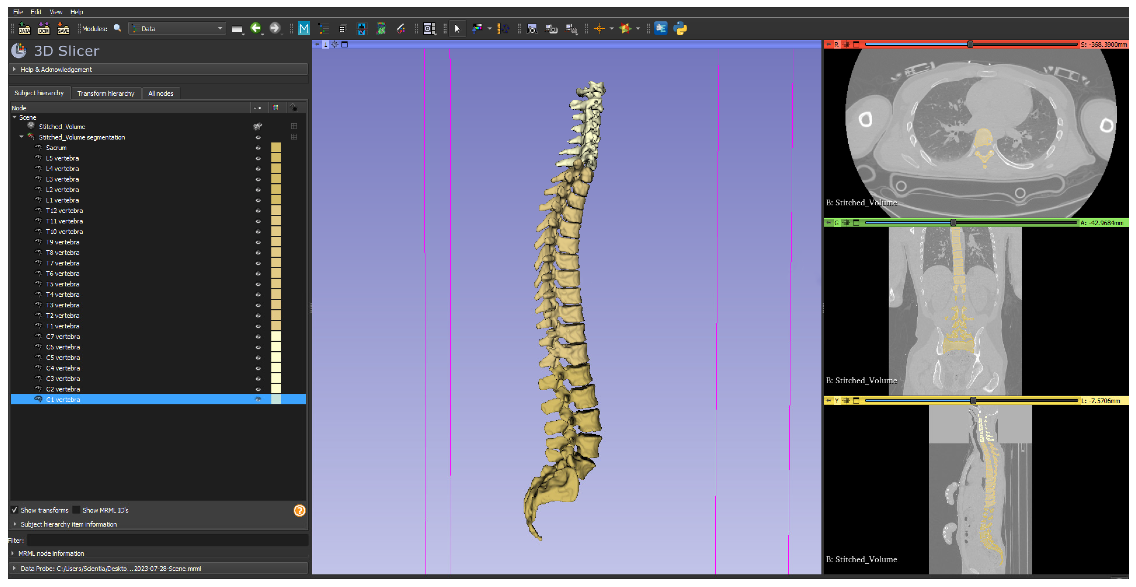
Task: Click the screenshot capture camera icon
Action: pyautogui.click(x=532, y=29)
